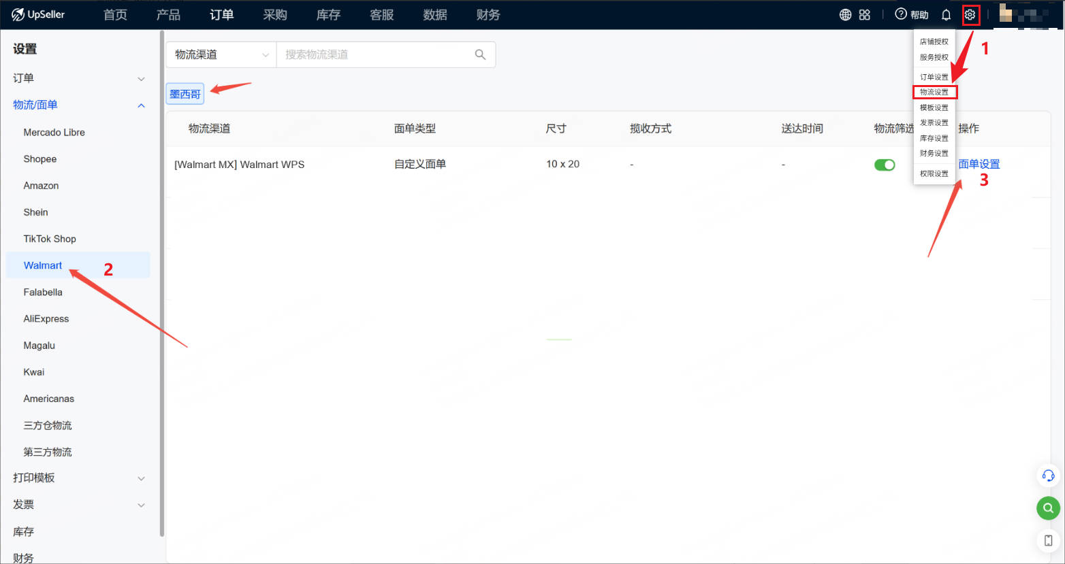Click the search magnifier in 搜索物流渠道 field

(x=480, y=54)
